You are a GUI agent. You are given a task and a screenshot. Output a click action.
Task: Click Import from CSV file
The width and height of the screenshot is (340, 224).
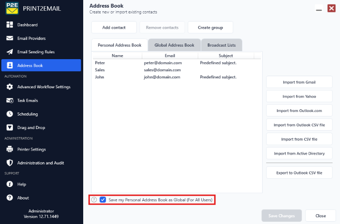coord(299,139)
